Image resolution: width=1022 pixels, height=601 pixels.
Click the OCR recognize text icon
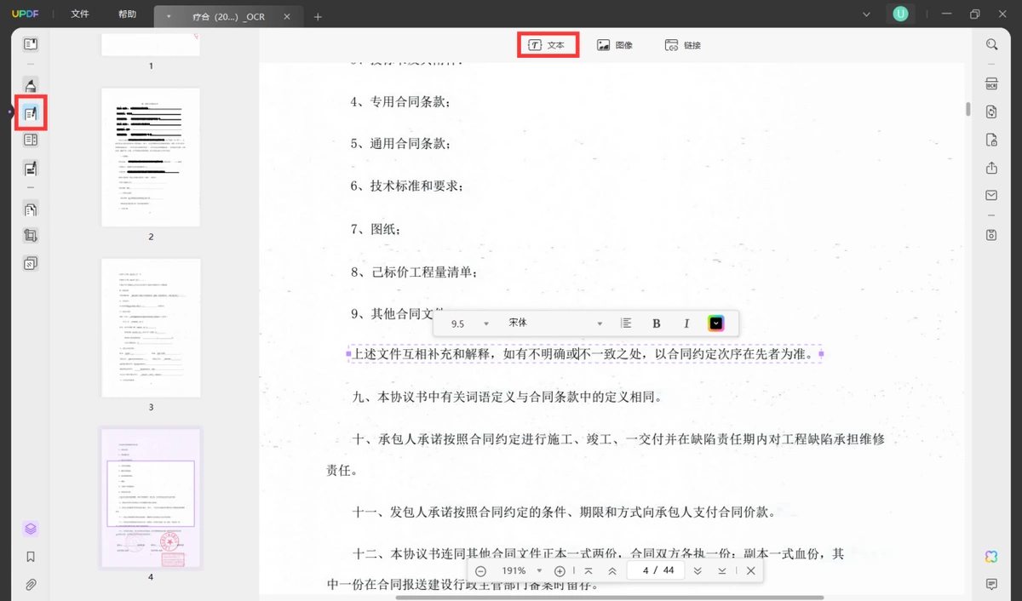coord(991,84)
